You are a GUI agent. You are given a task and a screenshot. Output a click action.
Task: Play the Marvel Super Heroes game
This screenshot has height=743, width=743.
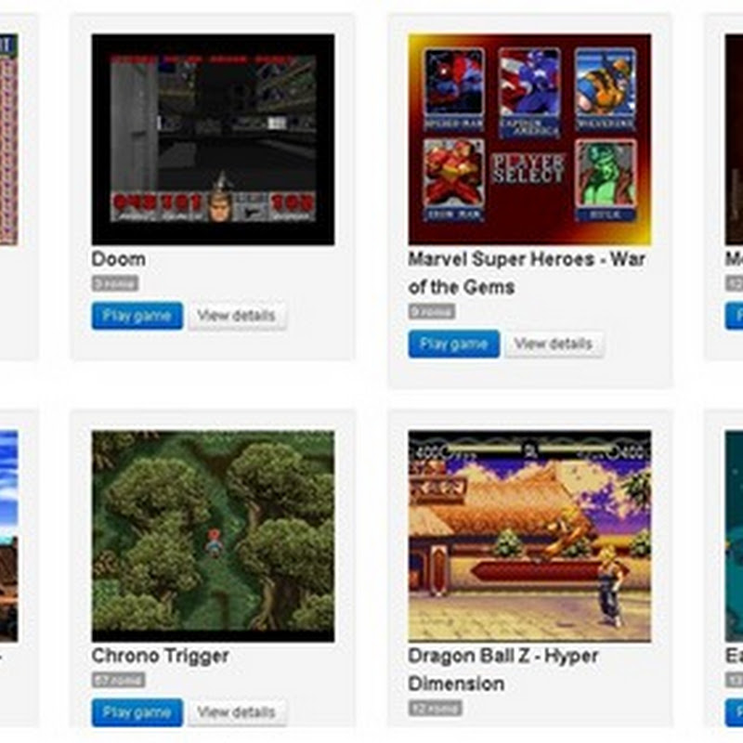454,344
